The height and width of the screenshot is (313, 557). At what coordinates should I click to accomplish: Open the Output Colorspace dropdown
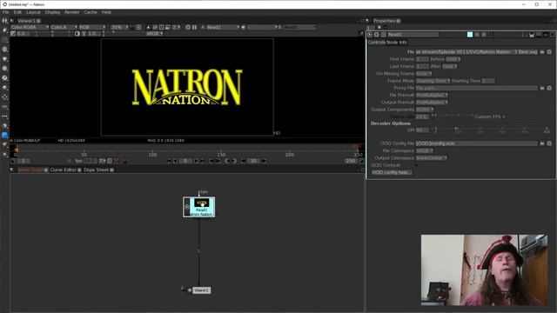coord(432,157)
